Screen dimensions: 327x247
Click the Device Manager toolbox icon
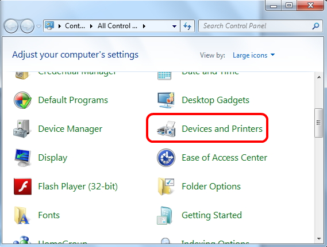(22, 129)
